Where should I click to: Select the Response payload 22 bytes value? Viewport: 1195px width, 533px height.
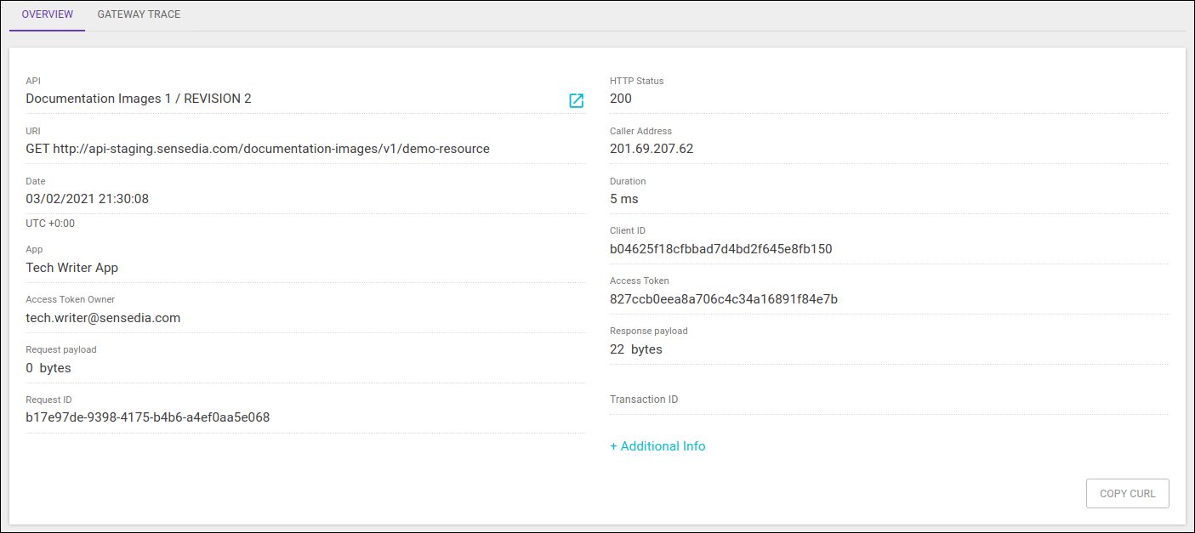pyautogui.click(x=635, y=349)
